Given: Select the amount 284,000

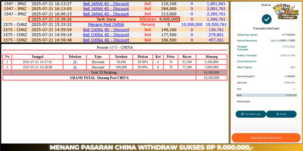Looking at the screenshot, I should tap(169, 9).
